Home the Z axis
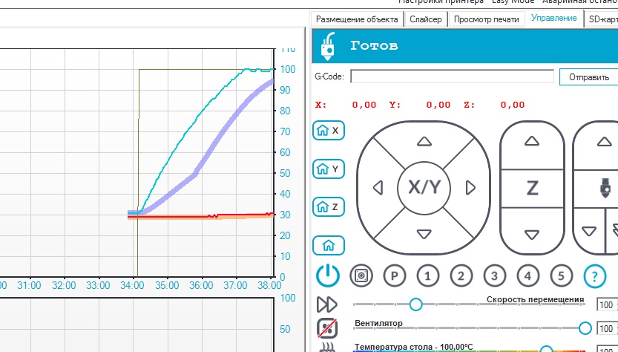This screenshot has width=618, height=352. point(328,206)
